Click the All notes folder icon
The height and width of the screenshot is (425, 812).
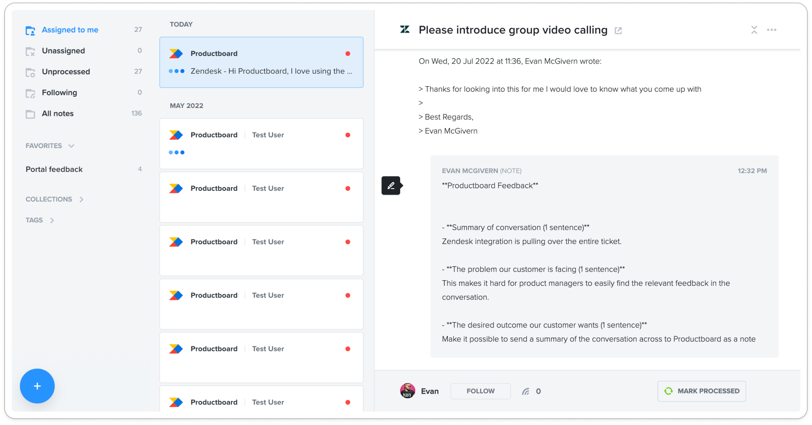30,114
